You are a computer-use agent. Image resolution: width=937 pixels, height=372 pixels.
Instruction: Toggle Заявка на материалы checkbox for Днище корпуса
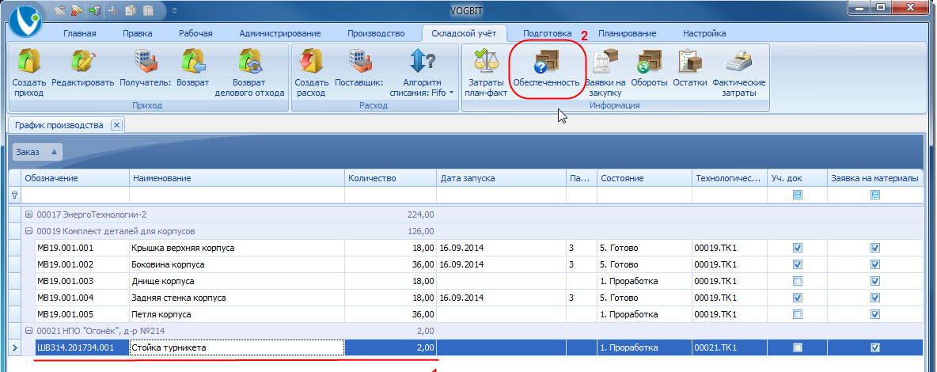(875, 281)
